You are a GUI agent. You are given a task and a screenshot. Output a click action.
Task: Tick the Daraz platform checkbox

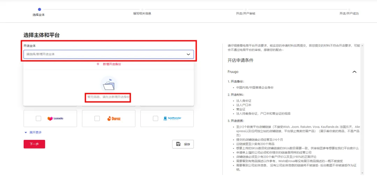(x=97, y=118)
